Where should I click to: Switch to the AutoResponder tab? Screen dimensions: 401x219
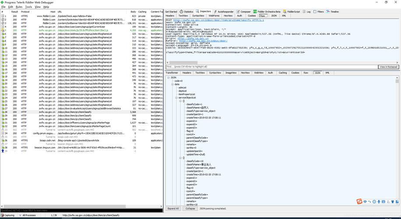(x=224, y=11)
